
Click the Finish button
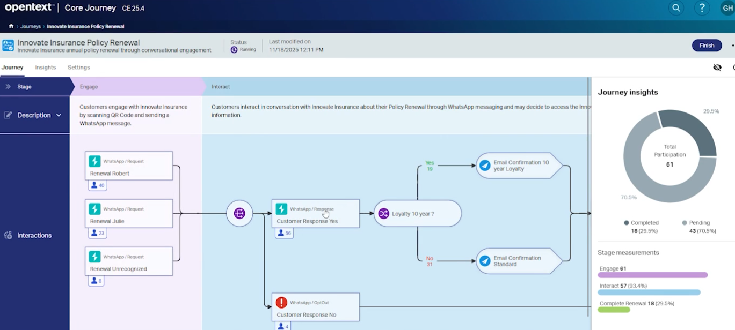tap(707, 46)
